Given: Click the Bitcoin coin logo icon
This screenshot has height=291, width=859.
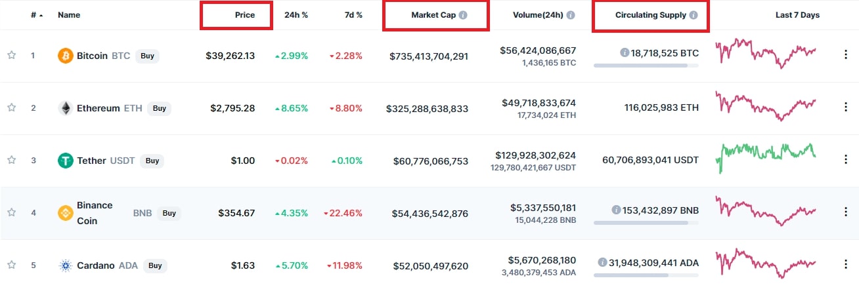Looking at the screenshot, I should (65, 56).
